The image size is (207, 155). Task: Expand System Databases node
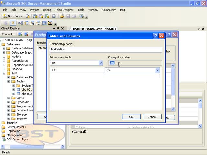4,48
